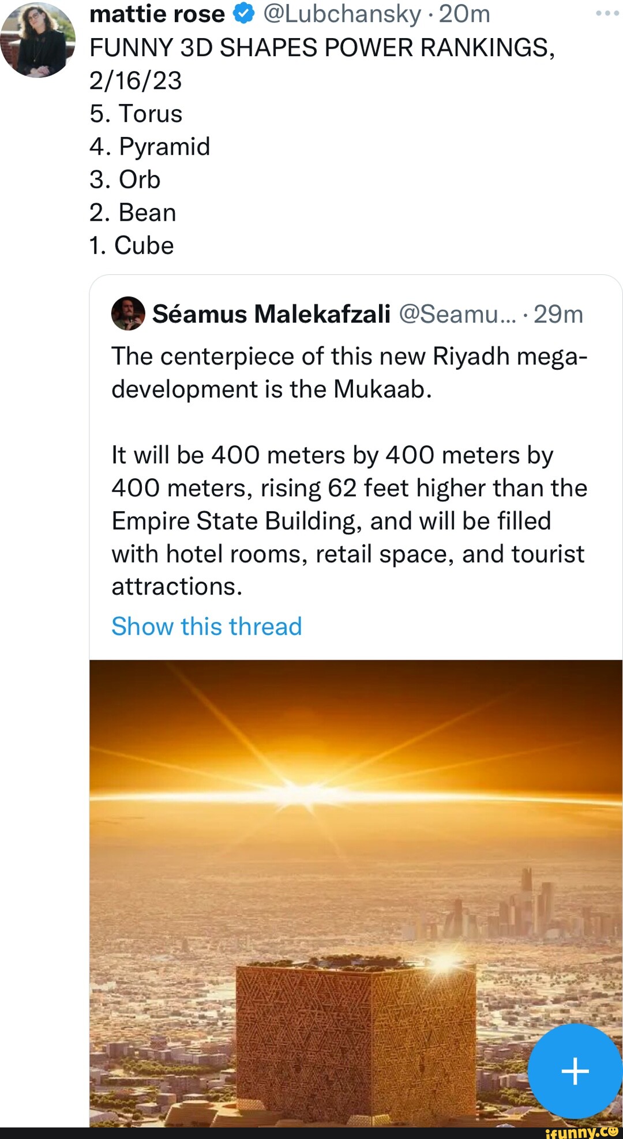Click the cube building in the rendering
This screenshot has width=623, height=1139.
[355, 1040]
